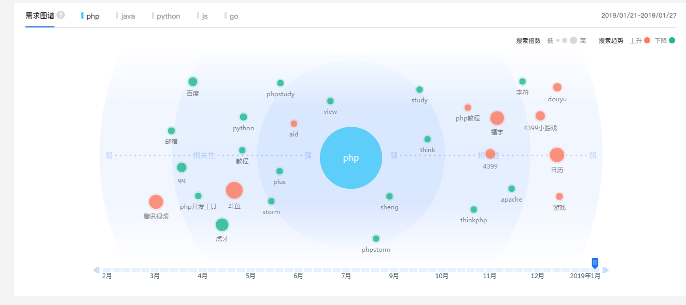This screenshot has width=686, height=305.
Task: Select the js keyword tab
Action: 204,16
